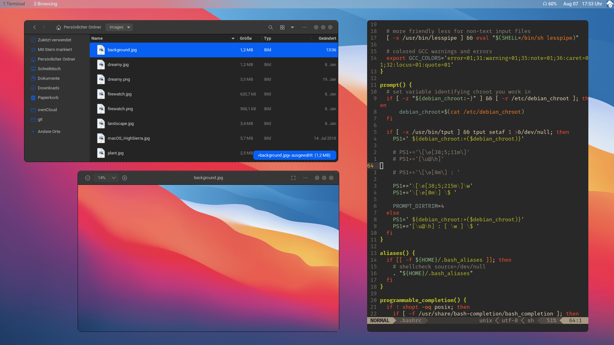Viewport: 614px width, 345px height.
Task: Click the prompt() function line in vim
Action: [x=396, y=85]
